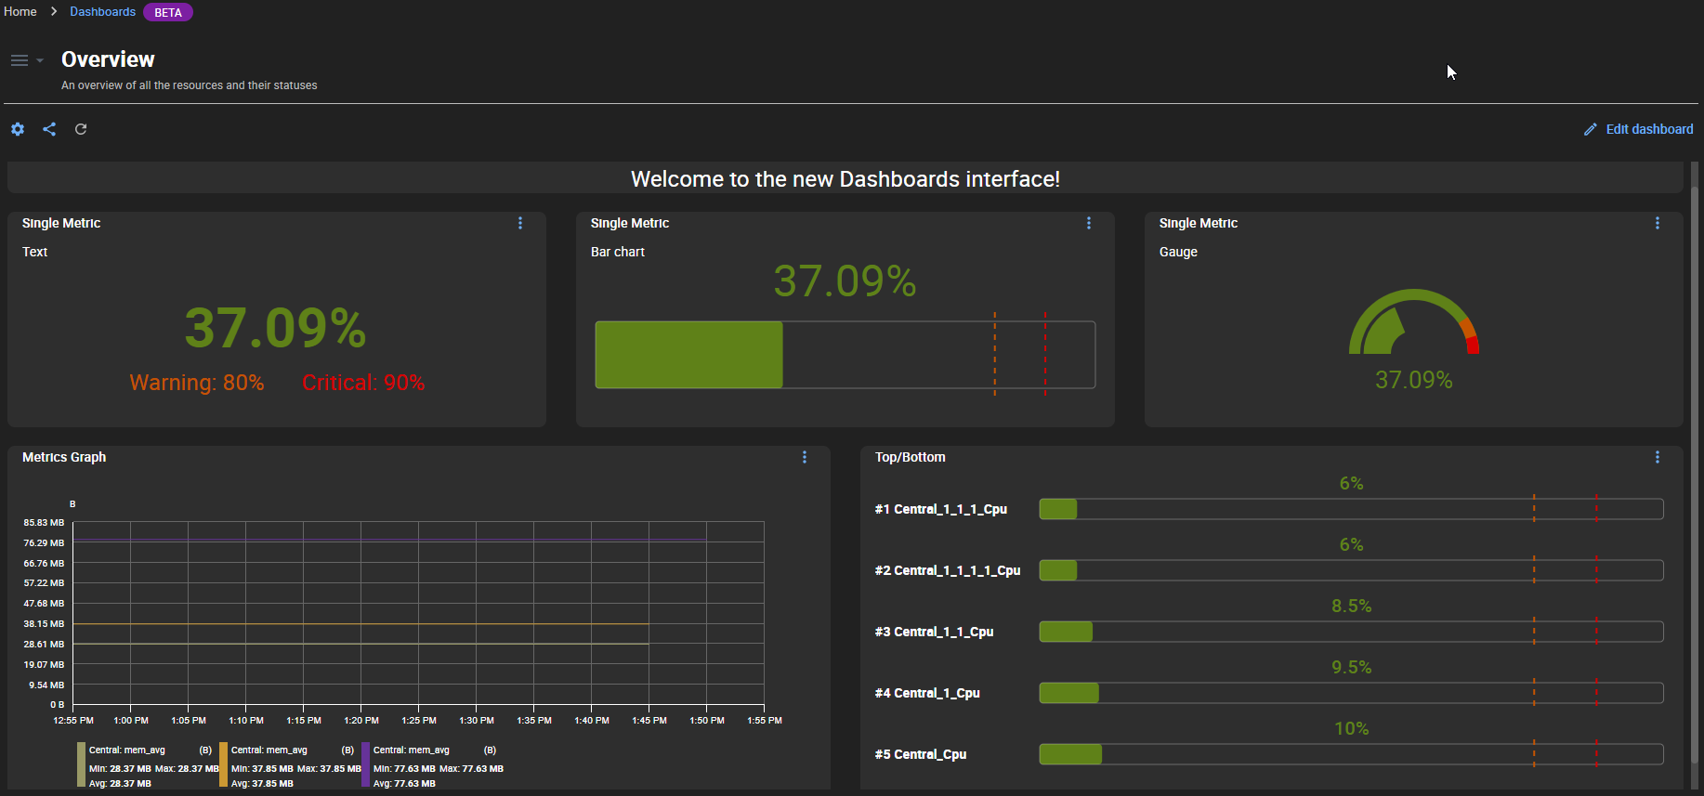1704x796 pixels.
Task: Click the bar for #5 Central_Cpu
Action: pos(1351,754)
